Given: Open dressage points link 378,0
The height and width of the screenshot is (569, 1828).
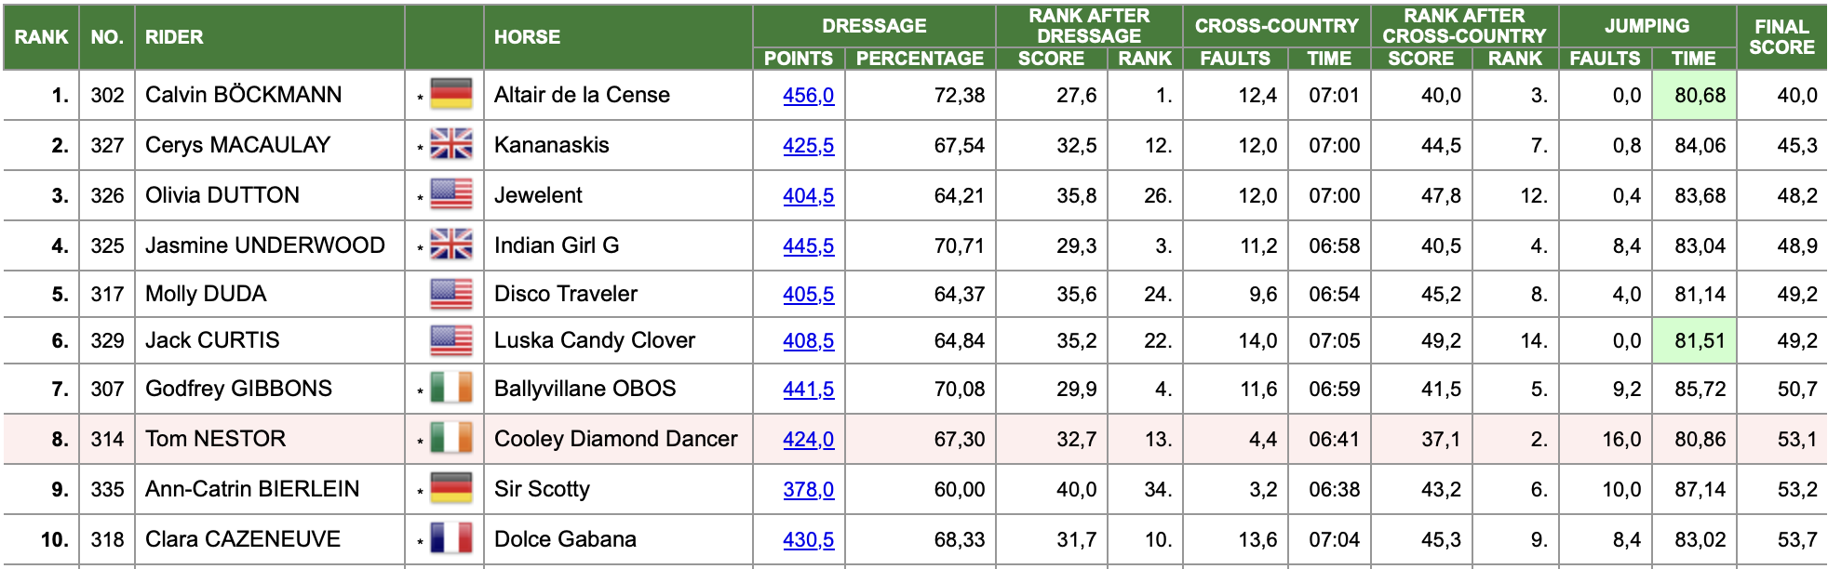Looking at the screenshot, I should [x=809, y=490].
